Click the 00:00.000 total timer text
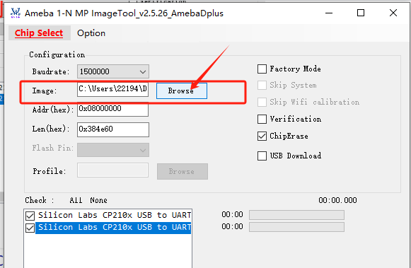Screen dimensions: 411x268 coord(337,200)
